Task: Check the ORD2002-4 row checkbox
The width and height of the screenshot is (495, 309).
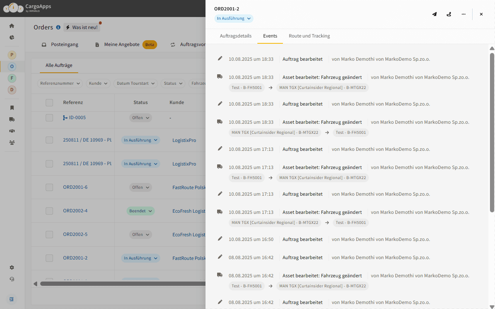Action: pyautogui.click(x=49, y=211)
